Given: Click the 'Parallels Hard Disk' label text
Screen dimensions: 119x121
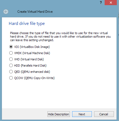Looking at the screenshot, I should [x=34, y=66].
